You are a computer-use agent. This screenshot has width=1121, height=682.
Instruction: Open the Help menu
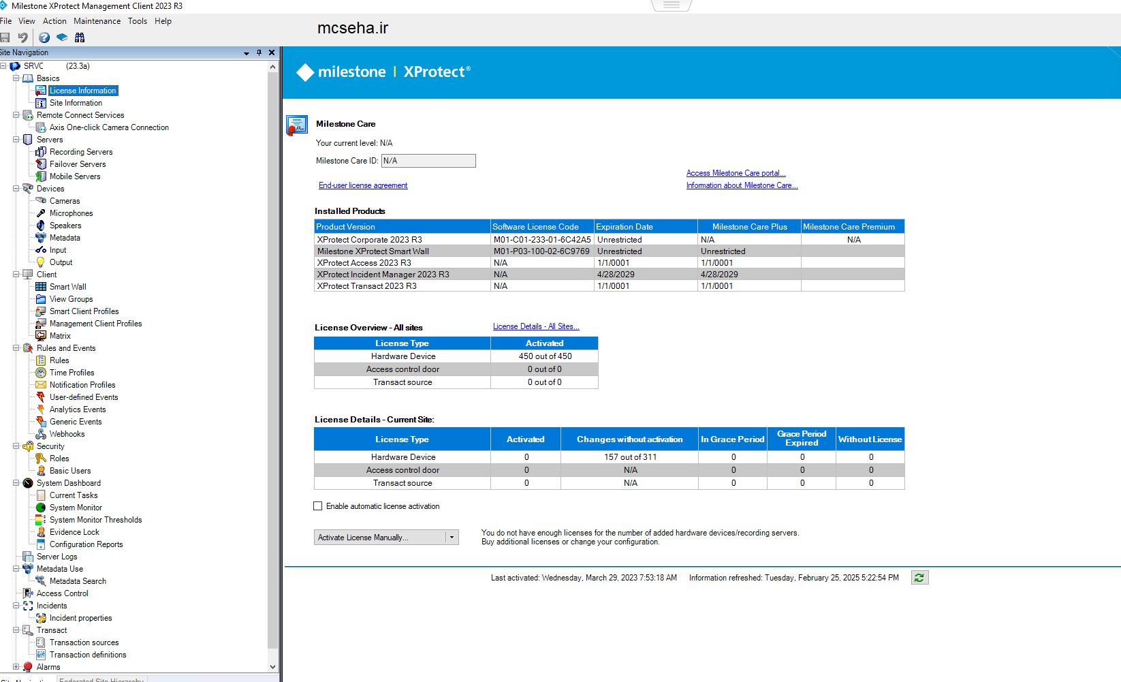click(x=163, y=21)
